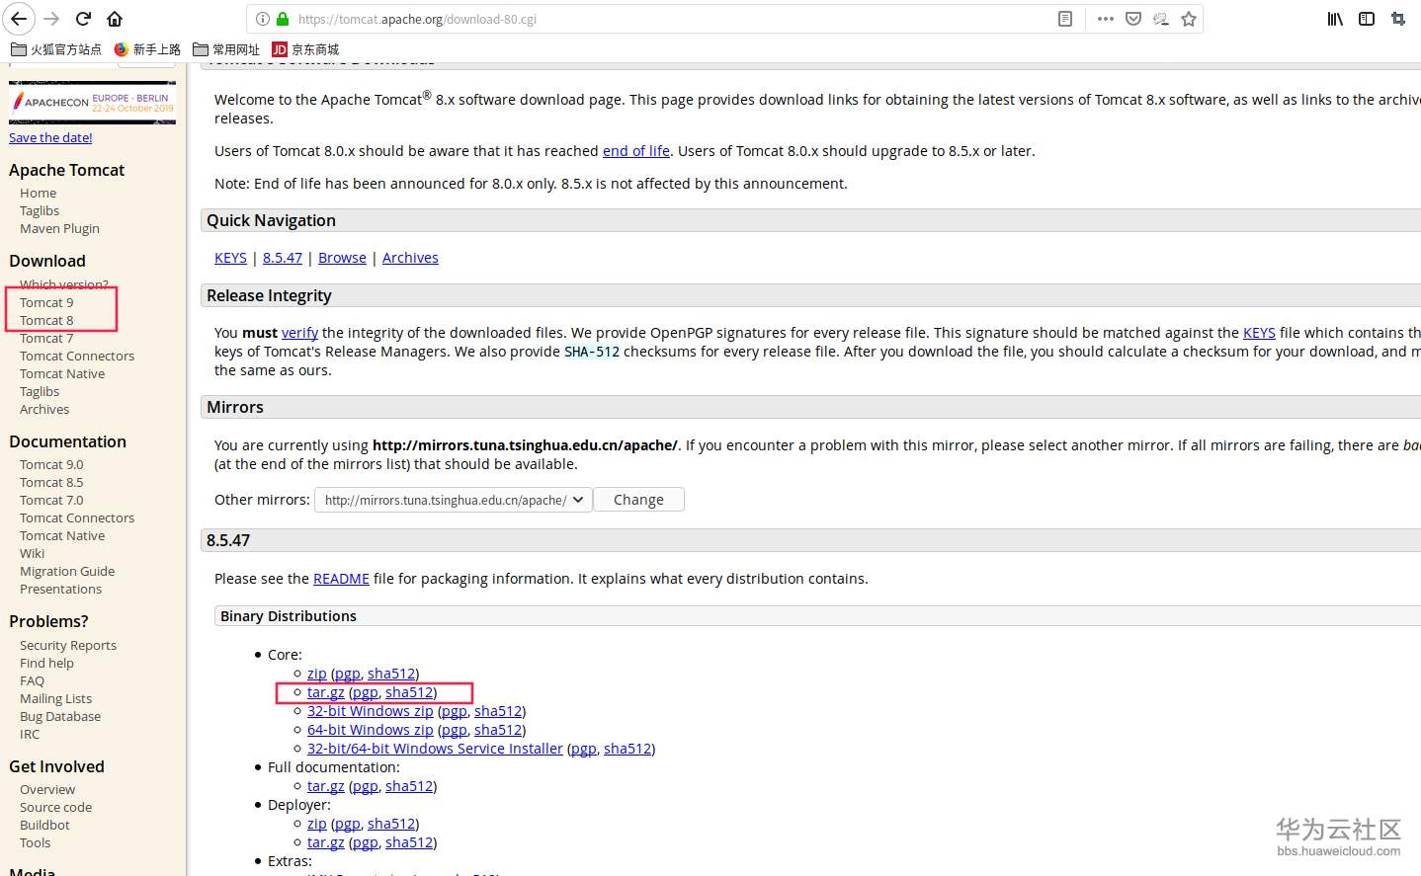Download the Core tar.gz distribution
Viewport: 1421px width, 876px height.
326,692
